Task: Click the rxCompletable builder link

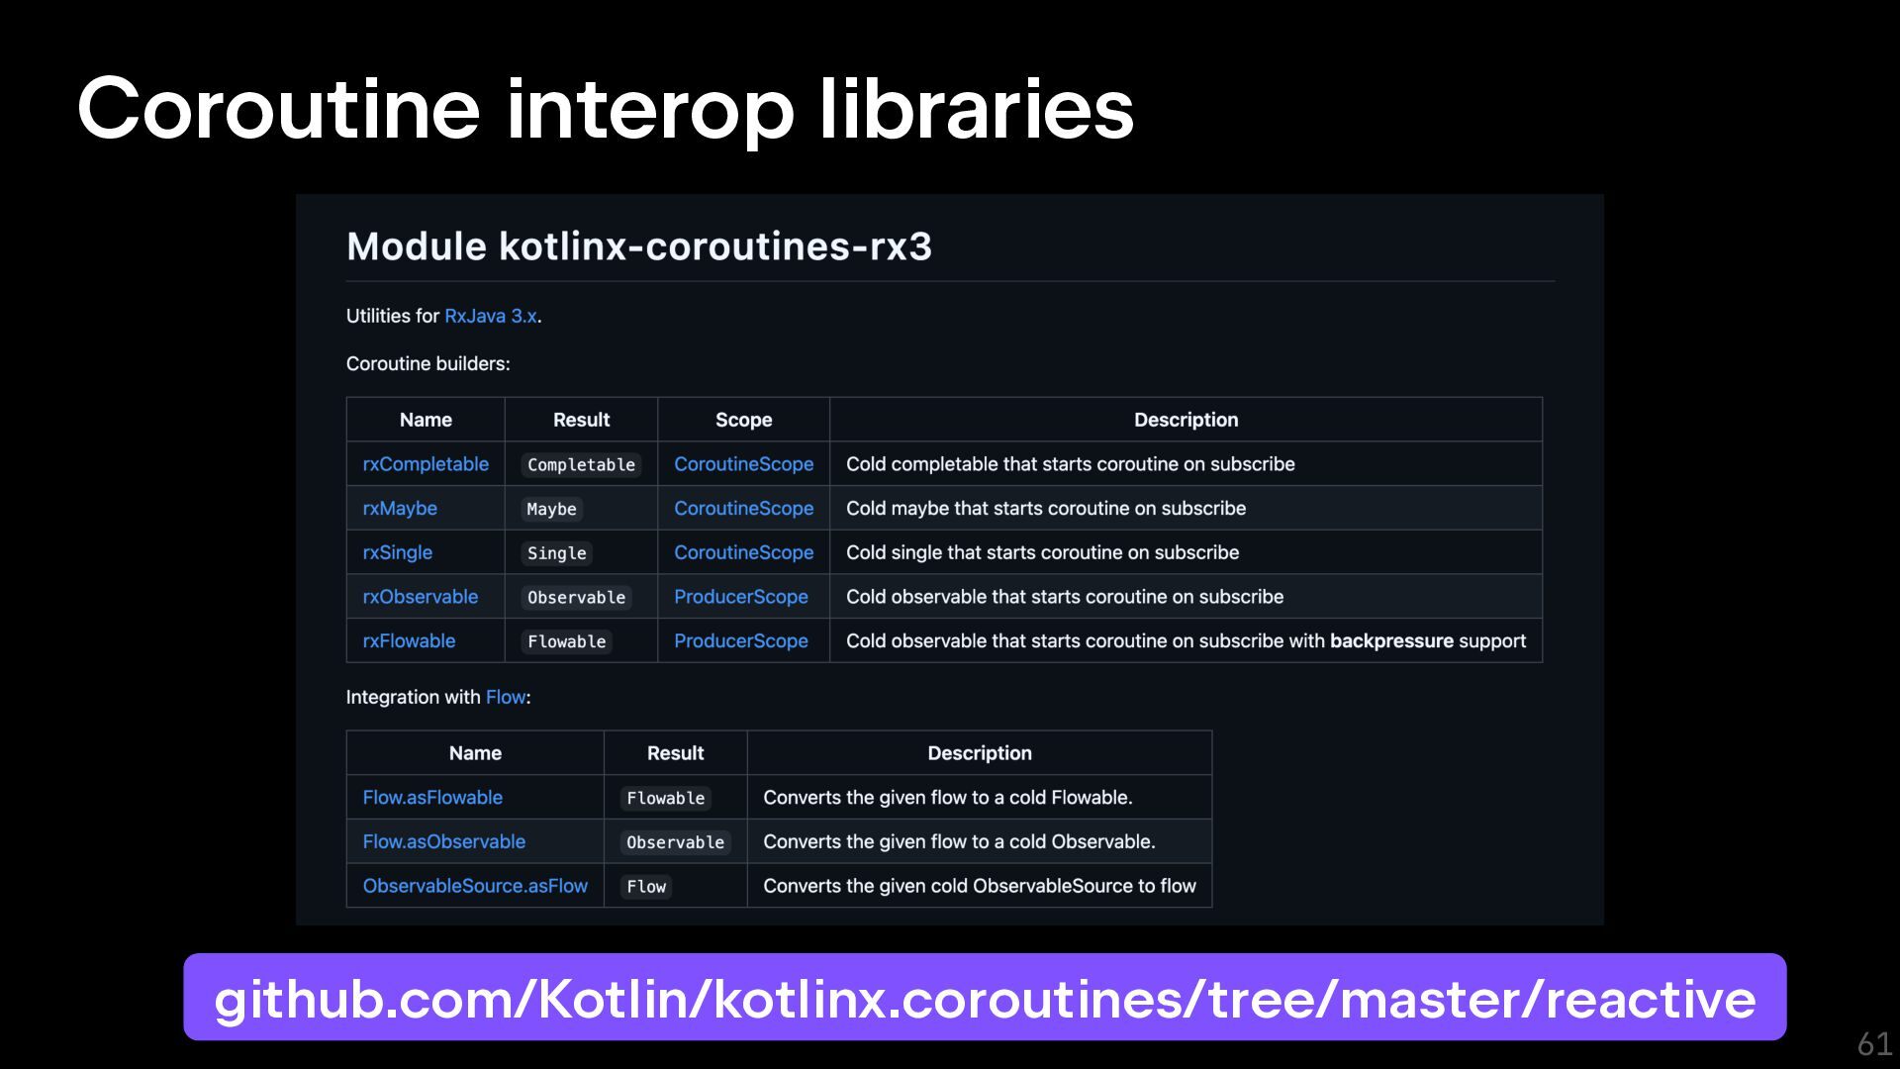Action: [x=426, y=464]
